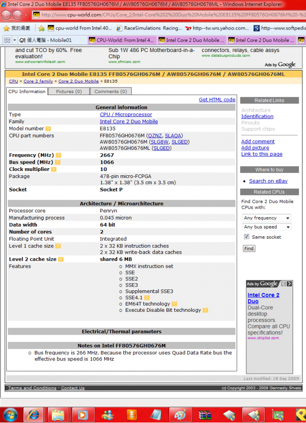The width and height of the screenshot is (306, 423).
Task: Click the help icon next to Level 1 cache size
Action: (x=58, y=246)
